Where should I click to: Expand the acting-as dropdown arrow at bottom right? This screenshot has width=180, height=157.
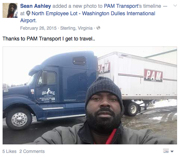point(172,151)
